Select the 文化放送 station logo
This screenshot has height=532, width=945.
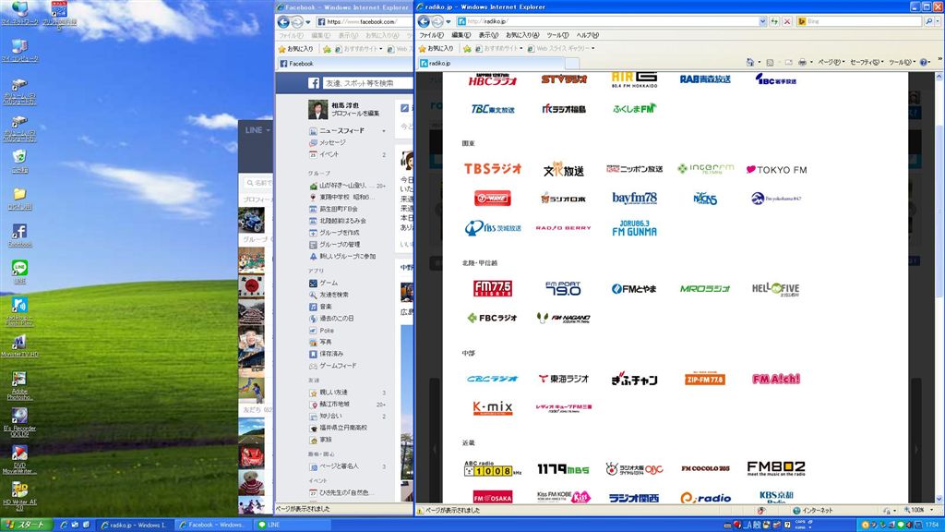point(564,170)
